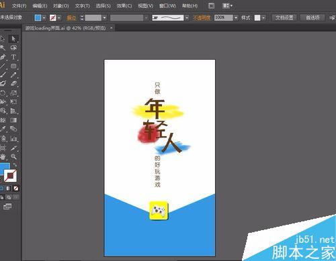Open stroke color dropdown in control bar
336x261 pixels.
pos(59,17)
